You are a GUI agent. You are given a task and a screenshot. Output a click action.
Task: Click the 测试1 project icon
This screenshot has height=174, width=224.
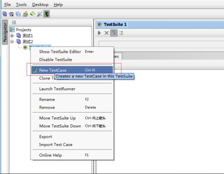(19, 36)
